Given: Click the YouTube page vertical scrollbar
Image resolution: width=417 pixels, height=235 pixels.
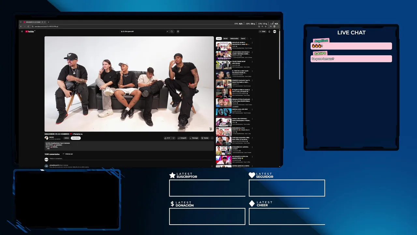Looking at the screenshot, I should click(x=280, y=55).
